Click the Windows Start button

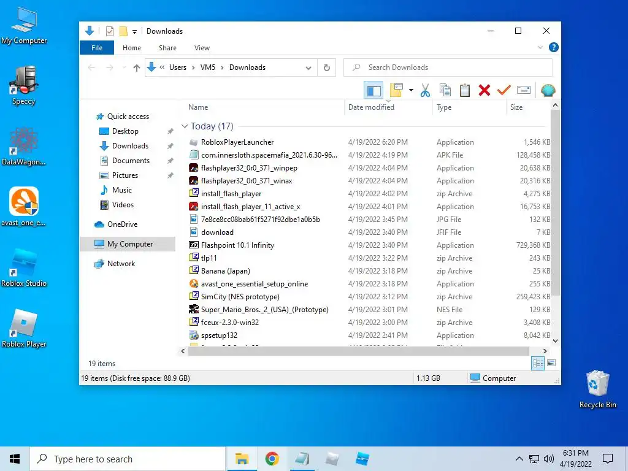tap(15, 459)
